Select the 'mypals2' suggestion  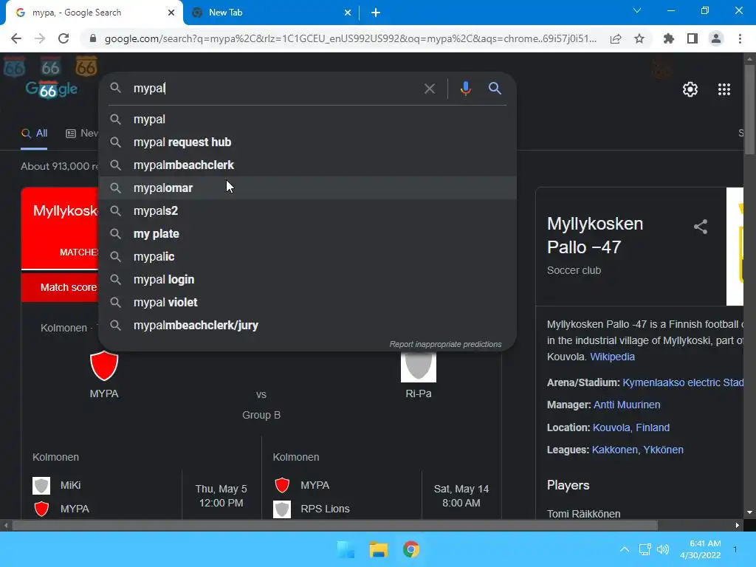[x=307, y=210]
